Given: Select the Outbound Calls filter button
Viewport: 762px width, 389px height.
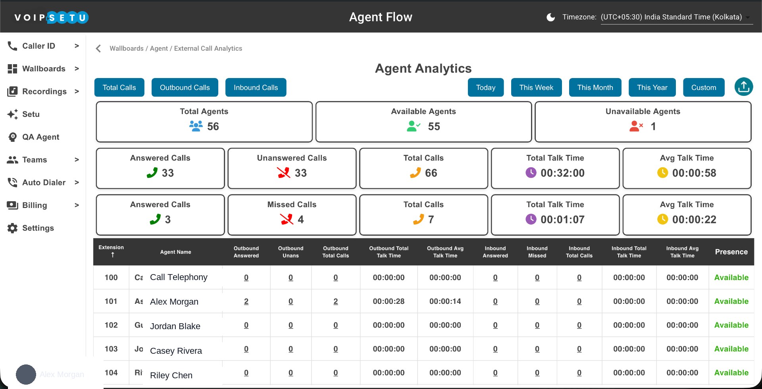Looking at the screenshot, I should point(185,88).
